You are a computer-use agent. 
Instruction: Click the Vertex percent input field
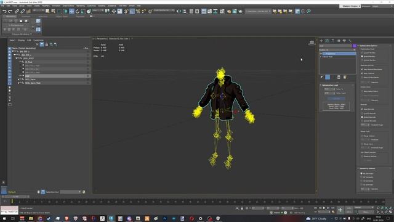tap(329, 89)
